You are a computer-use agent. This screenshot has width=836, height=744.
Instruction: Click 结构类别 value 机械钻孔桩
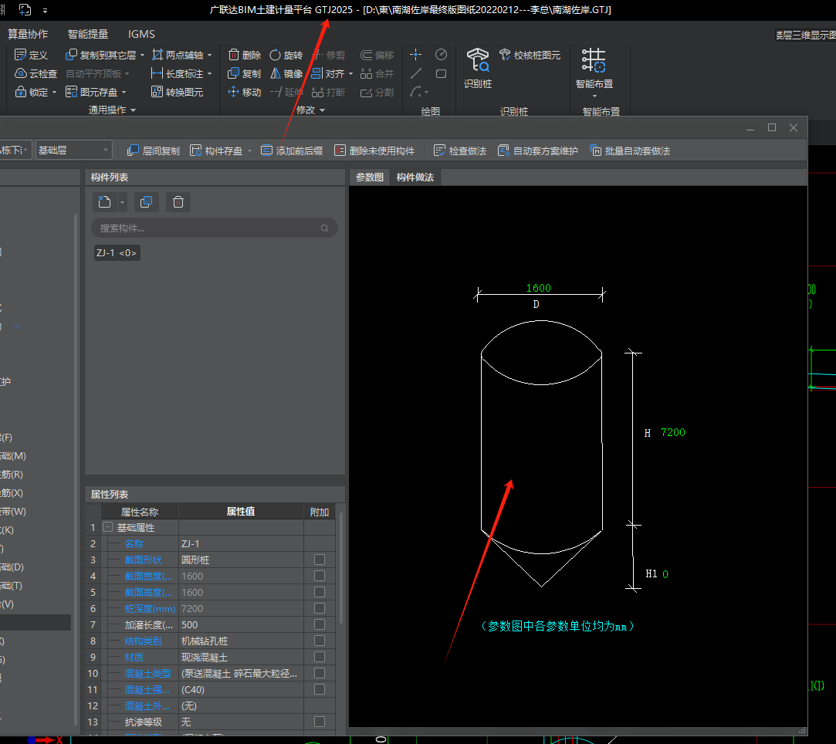pyautogui.click(x=241, y=641)
